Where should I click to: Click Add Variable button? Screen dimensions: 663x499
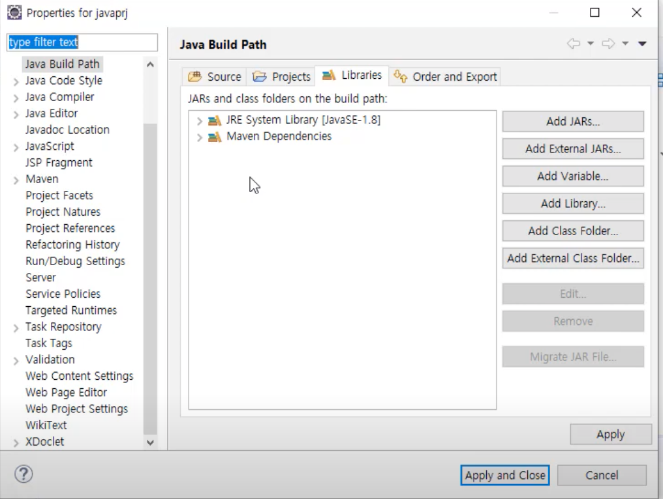tap(573, 177)
